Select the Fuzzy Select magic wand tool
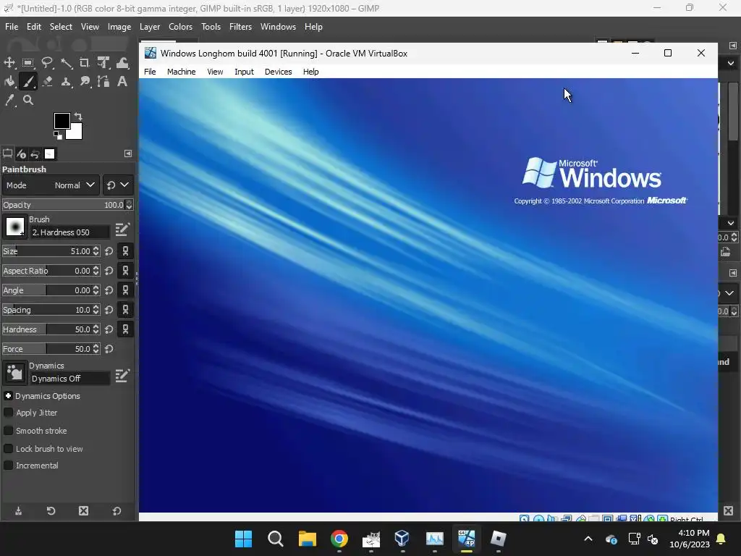 pos(66,62)
